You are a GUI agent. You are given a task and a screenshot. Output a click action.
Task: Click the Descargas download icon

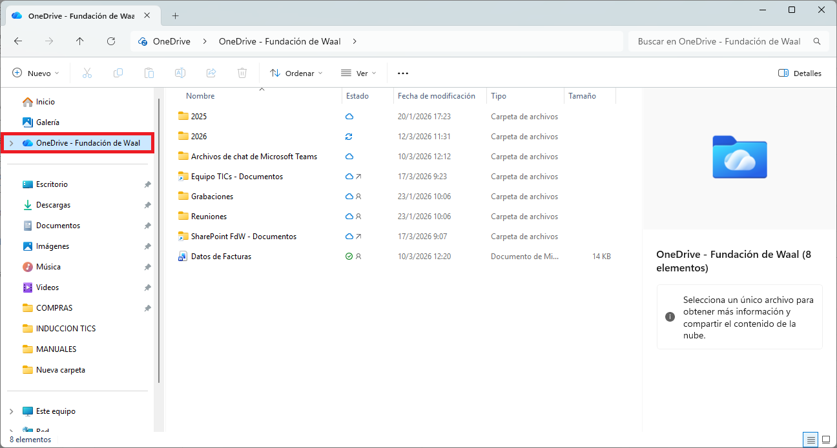coord(27,205)
